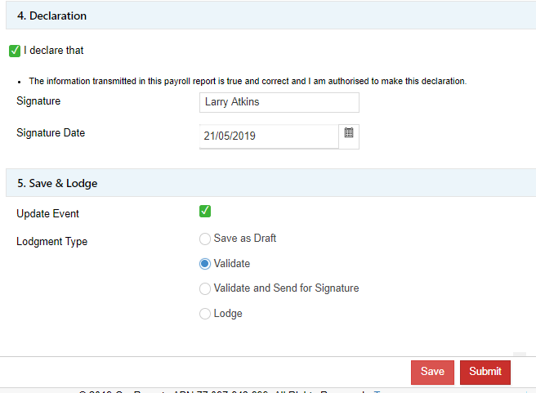The image size is (536, 393).
Task: Click the red Submit button
Action: (x=485, y=372)
